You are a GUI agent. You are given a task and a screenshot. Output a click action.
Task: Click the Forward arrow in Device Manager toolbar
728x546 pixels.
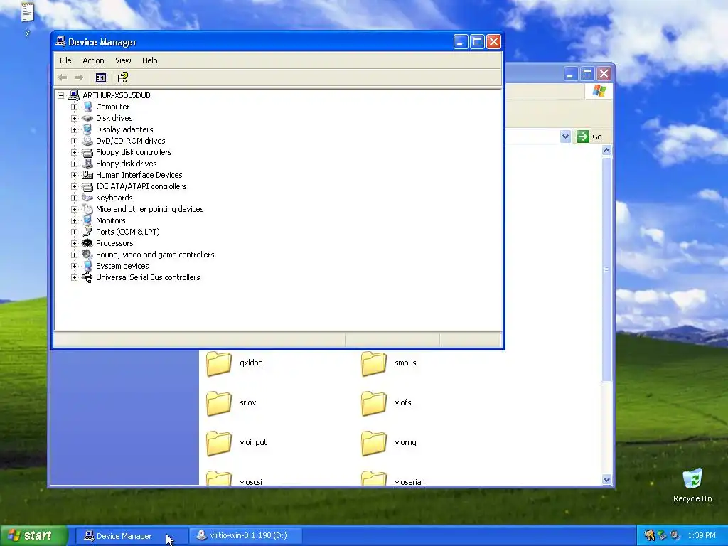pyautogui.click(x=79, y=77)
